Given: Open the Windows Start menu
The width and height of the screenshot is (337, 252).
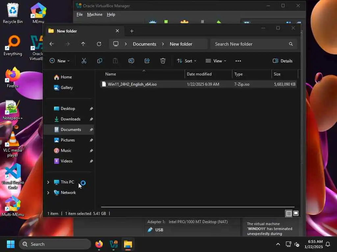Looking at the screenshot, I should point(11,244).
